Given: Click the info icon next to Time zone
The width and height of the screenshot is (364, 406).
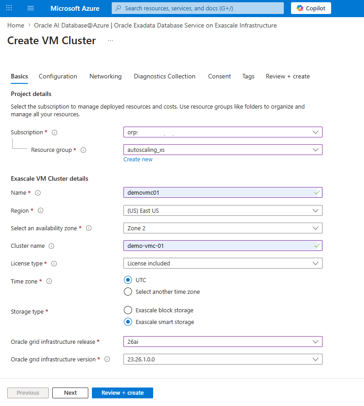Looking at the screenshot, I should pos(49,281).
